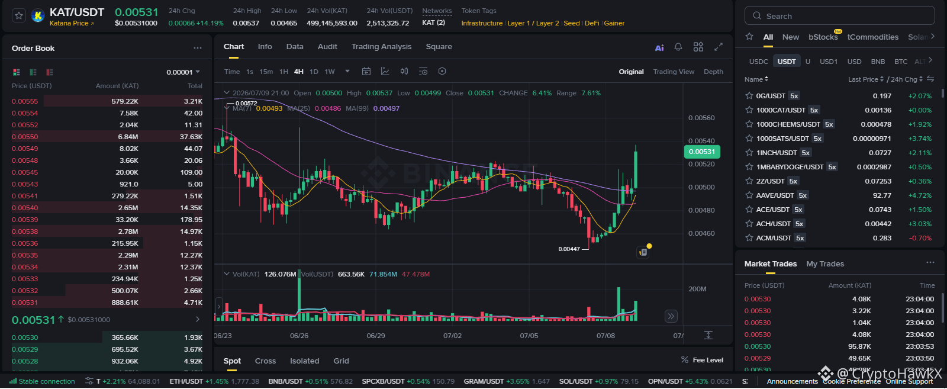Expand chart to fullscreen
The width and height of the screenshot is (947, 389).
tap(719, 47)
